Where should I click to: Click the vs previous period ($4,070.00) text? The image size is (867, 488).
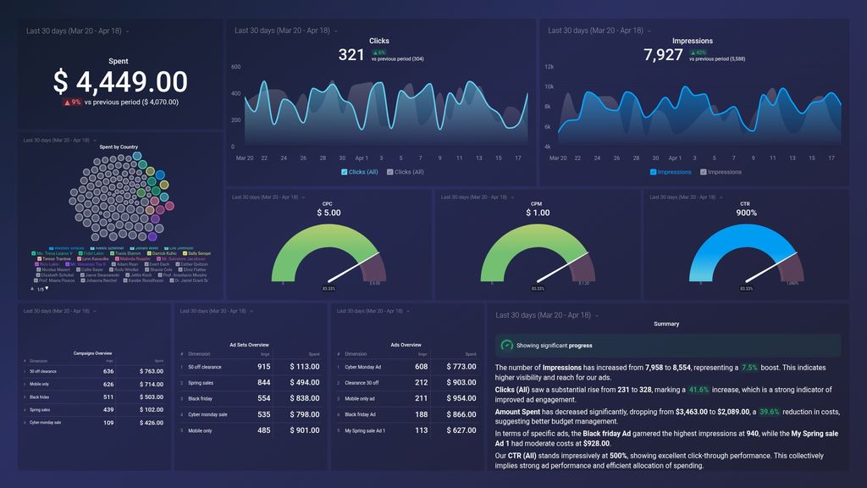[133, 102]
